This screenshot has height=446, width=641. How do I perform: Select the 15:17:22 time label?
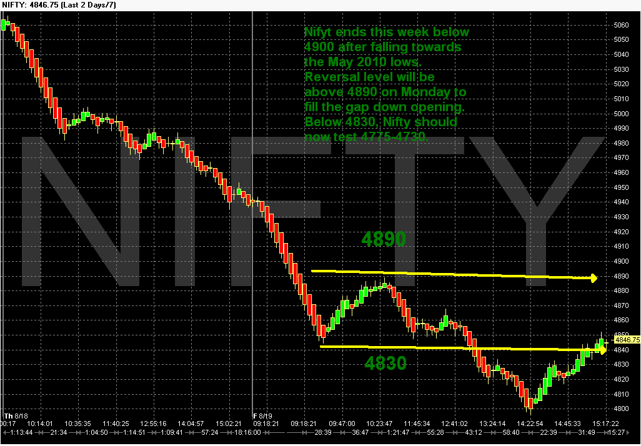[607, 424]
